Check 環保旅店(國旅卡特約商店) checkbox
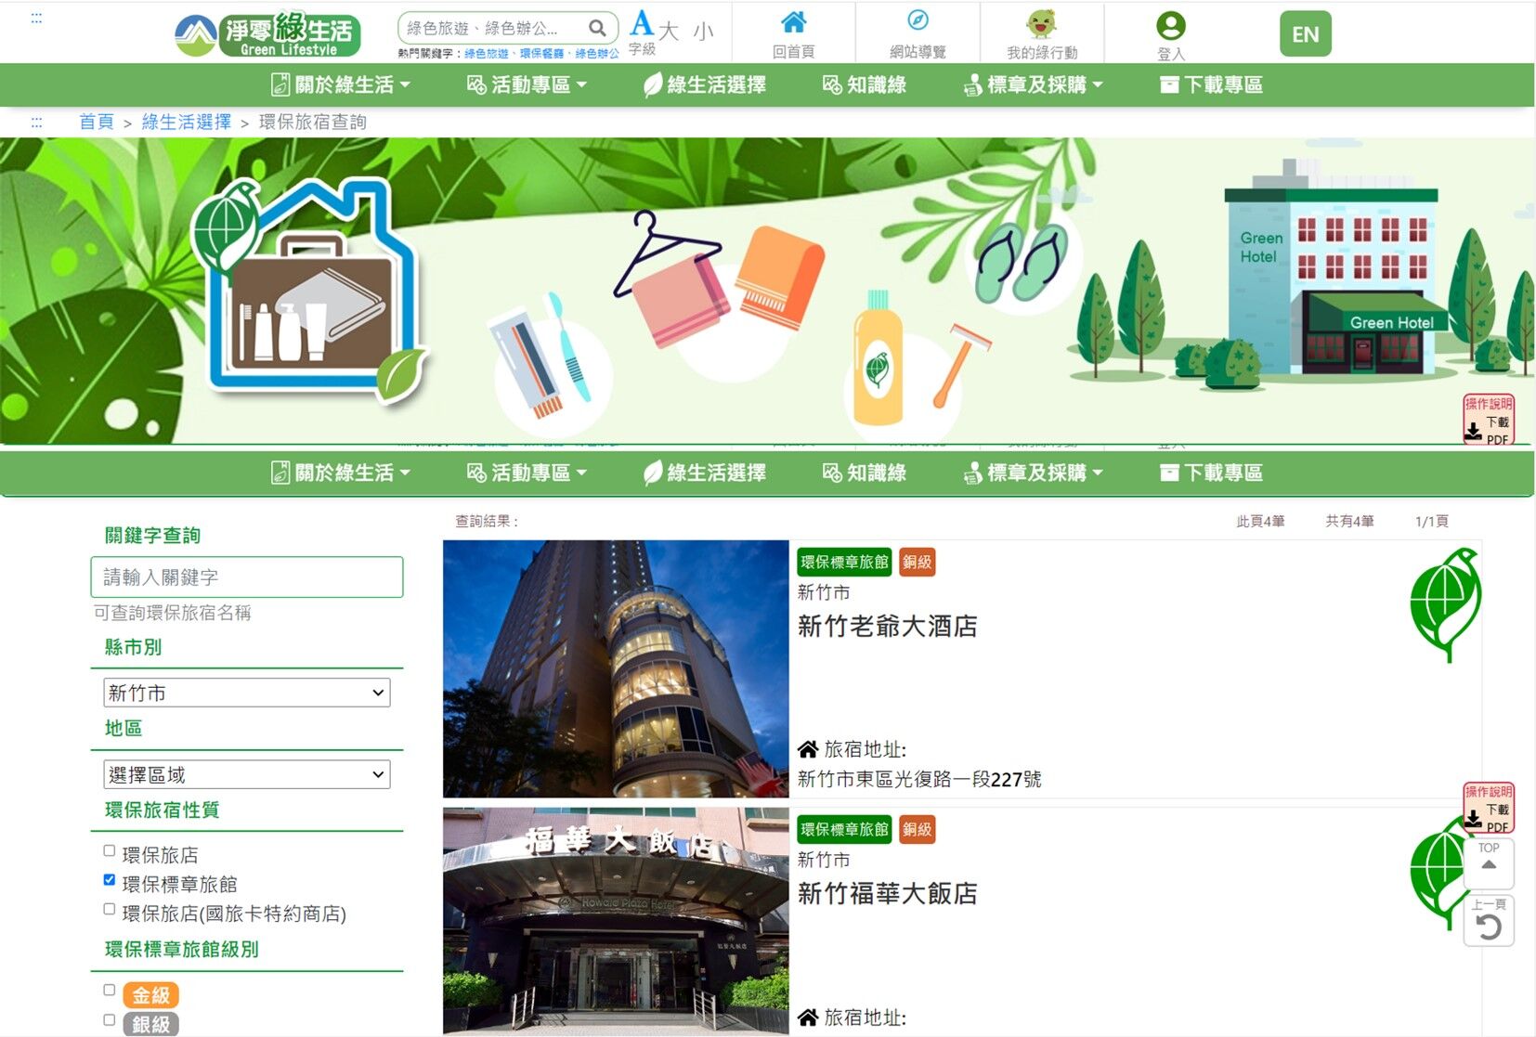This screenshot has height=1037, width=1536. (110, 910)
